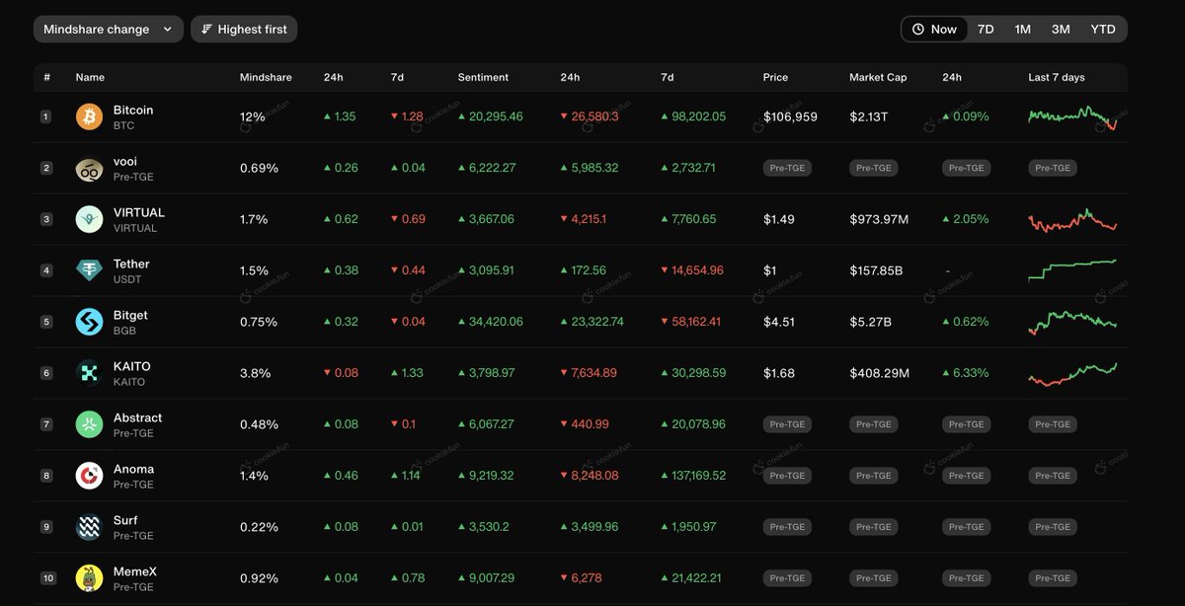Click the Bitcoin price $106,959
Screen dimensions: 1185x606
(x=790, y=116)
